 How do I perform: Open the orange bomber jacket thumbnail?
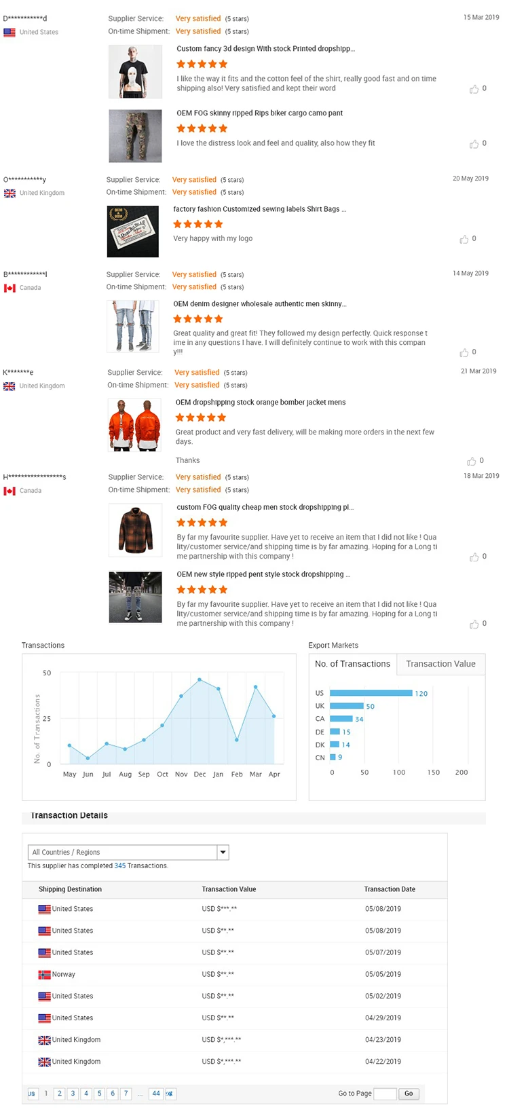(x=134, y=425)
